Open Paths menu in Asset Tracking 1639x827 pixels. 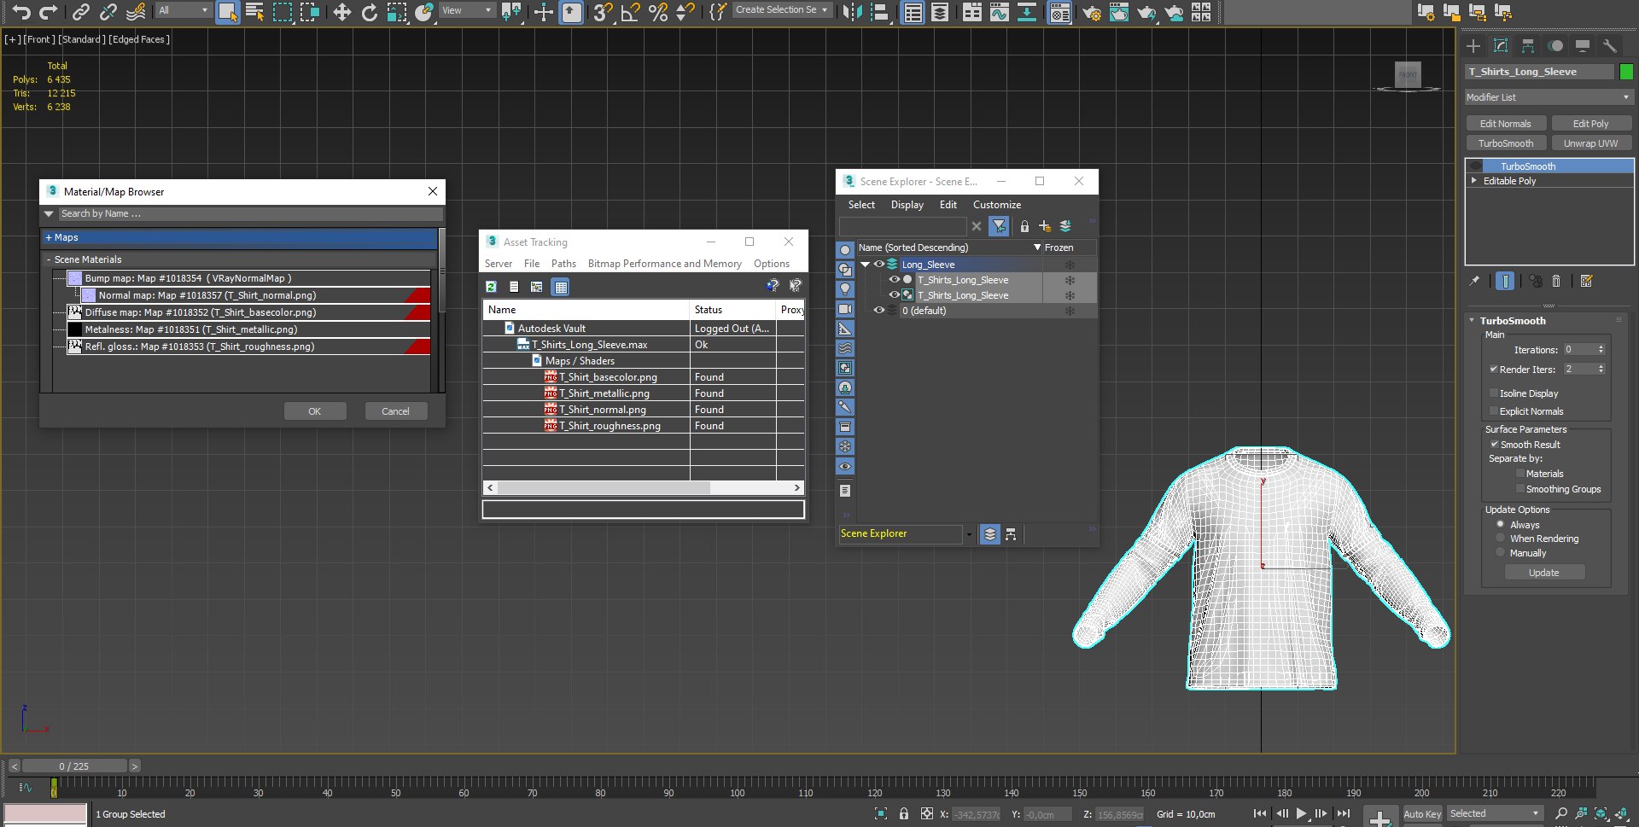[563, 264]
